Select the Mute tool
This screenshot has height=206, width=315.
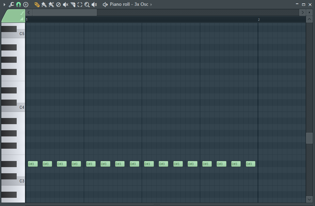pos(65,4)
